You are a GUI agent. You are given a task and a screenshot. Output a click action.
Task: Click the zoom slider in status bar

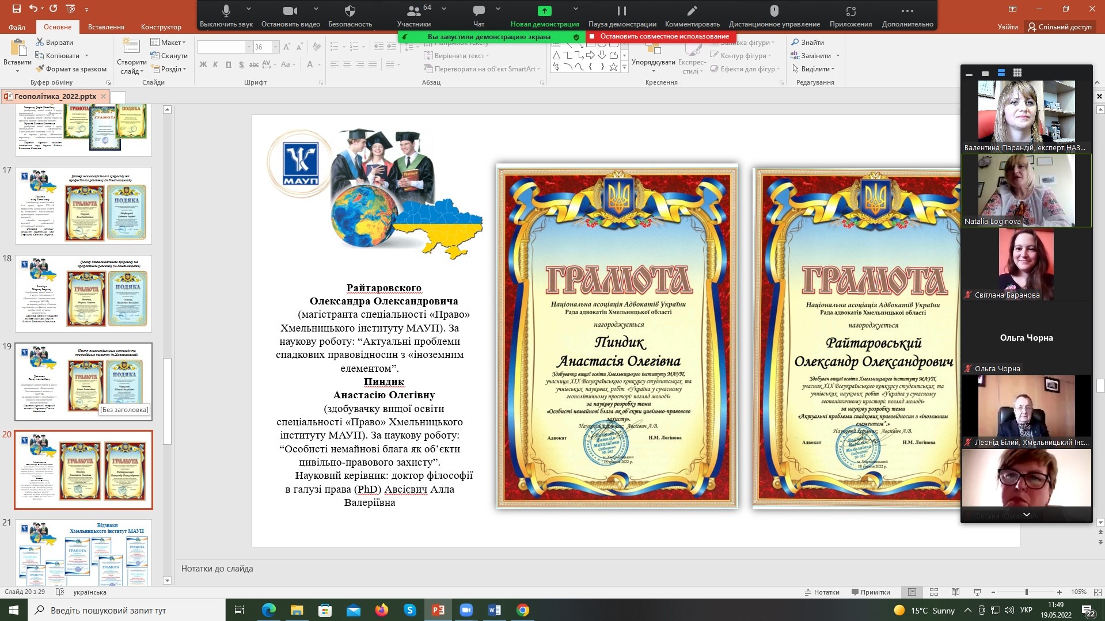pyautogui.click(x=1026, y=592)
